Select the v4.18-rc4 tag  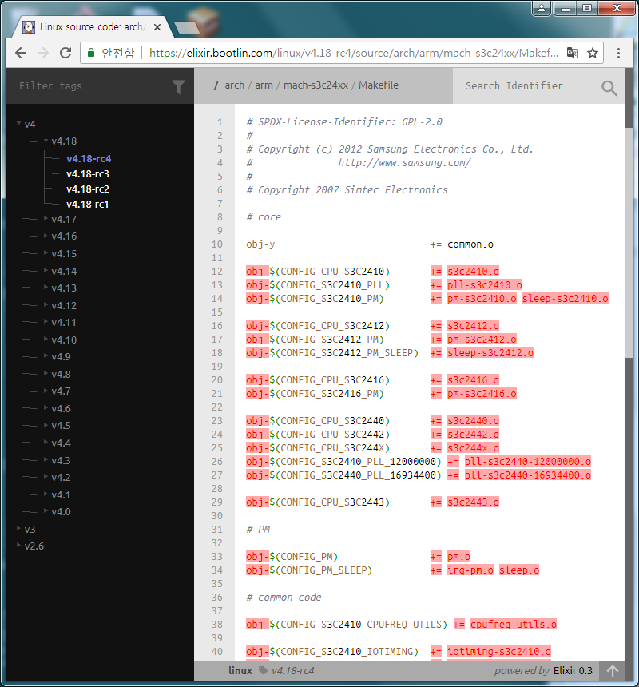[x=89, y=159]
